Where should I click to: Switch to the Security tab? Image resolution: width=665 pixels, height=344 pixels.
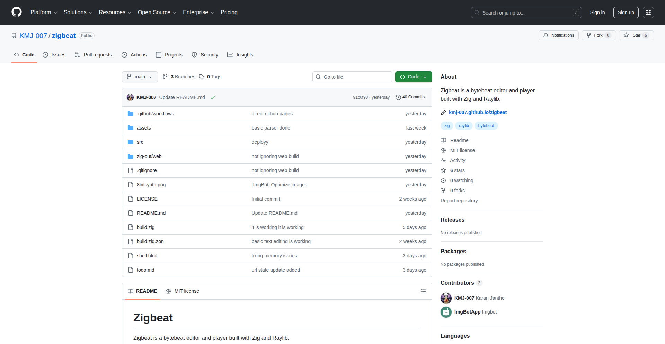coord(205,55)
